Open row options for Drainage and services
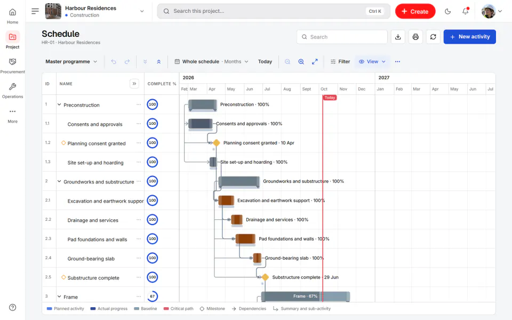This screenshot has width=512, height=320. [x=139, y=219]
